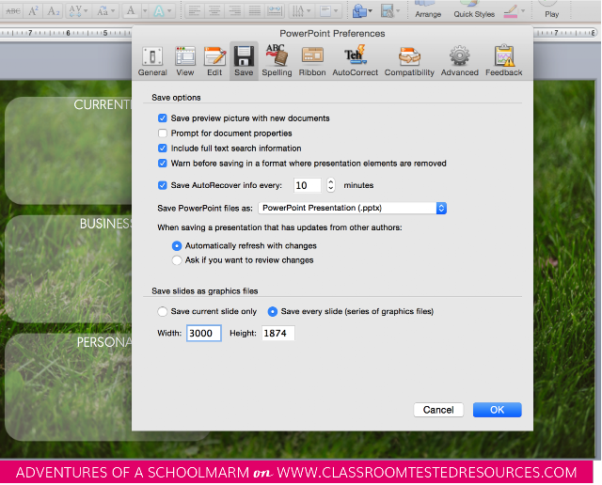Select Ask if you want to review changes
This screenshot has width=602, height=485.
tap(177, 260)
